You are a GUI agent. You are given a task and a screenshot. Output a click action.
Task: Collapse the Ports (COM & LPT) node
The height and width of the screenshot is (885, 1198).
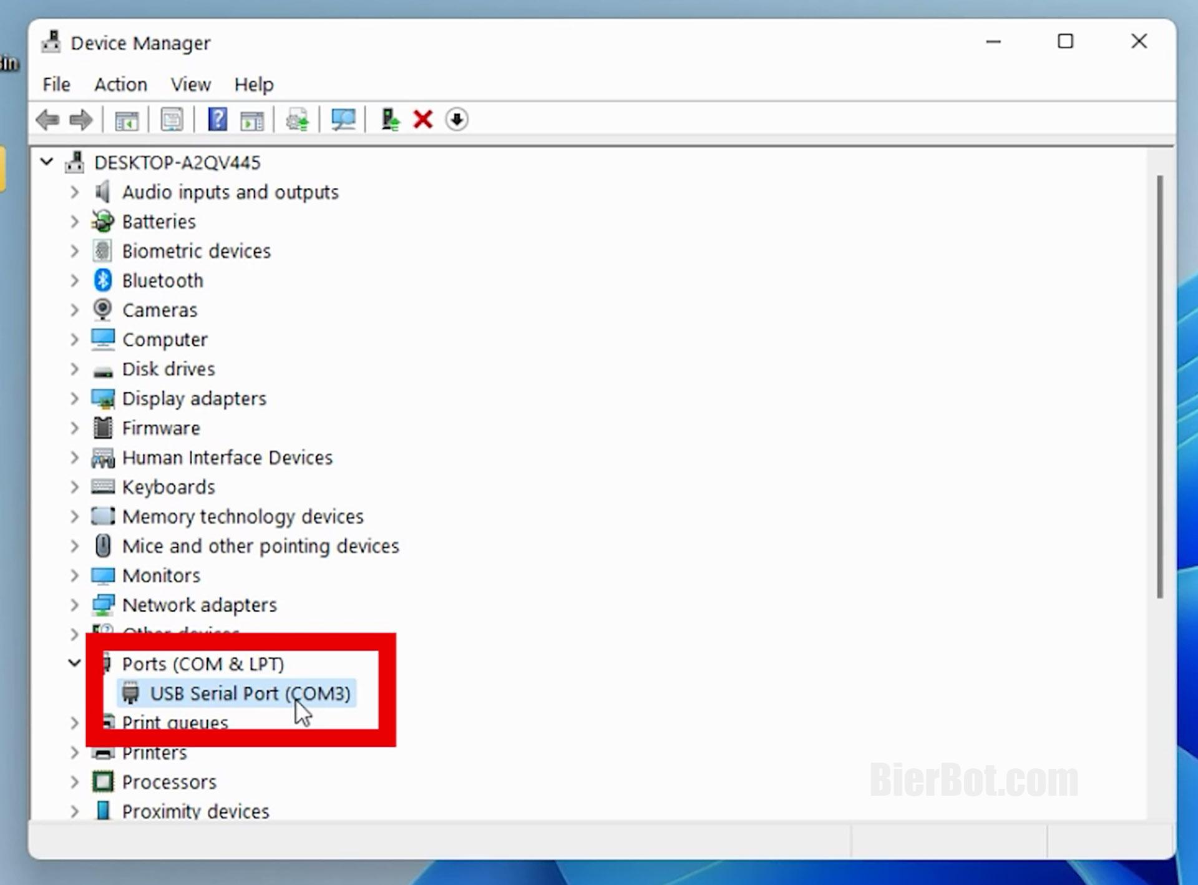tap(74, 663)
